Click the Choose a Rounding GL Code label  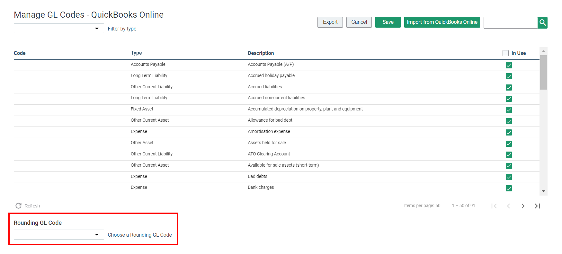(140, 235)
